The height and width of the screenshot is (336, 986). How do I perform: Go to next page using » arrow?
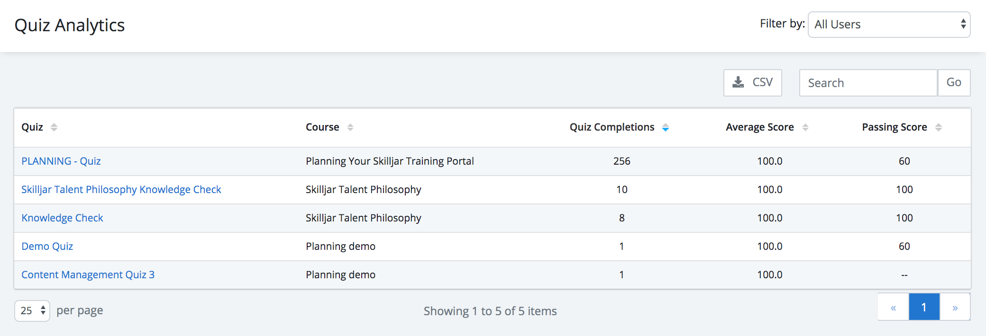(955, 307)
